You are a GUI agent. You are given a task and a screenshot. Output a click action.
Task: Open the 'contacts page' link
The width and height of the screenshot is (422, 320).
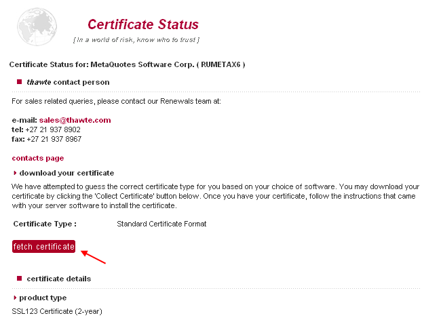coord(38,158)
